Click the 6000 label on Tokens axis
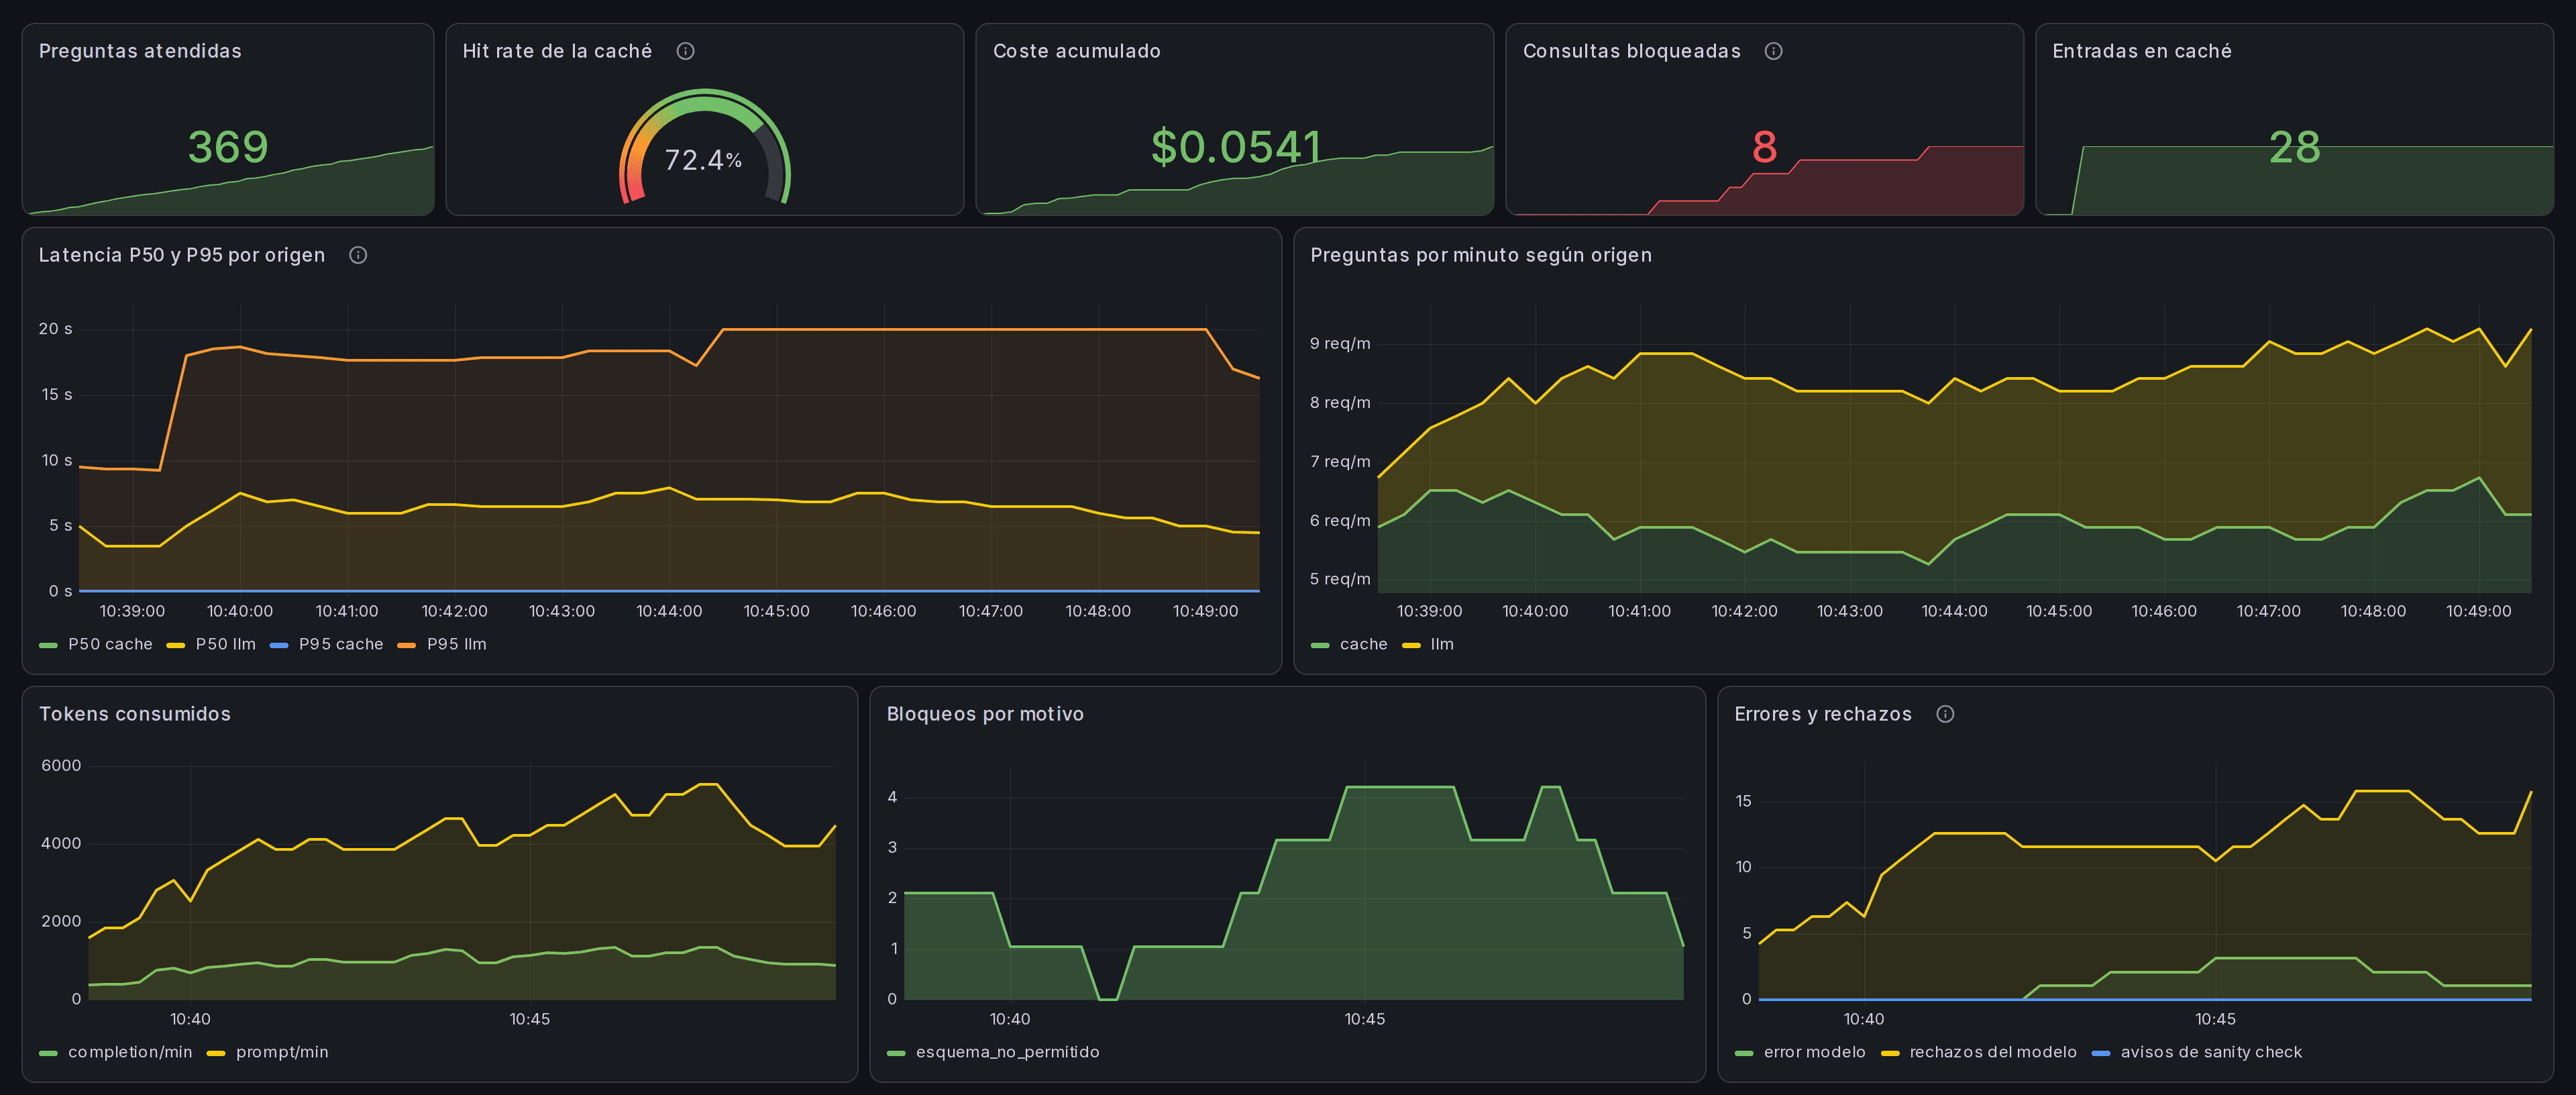The height and width of the screenshot is (1095, 2576). coord(61,766)
